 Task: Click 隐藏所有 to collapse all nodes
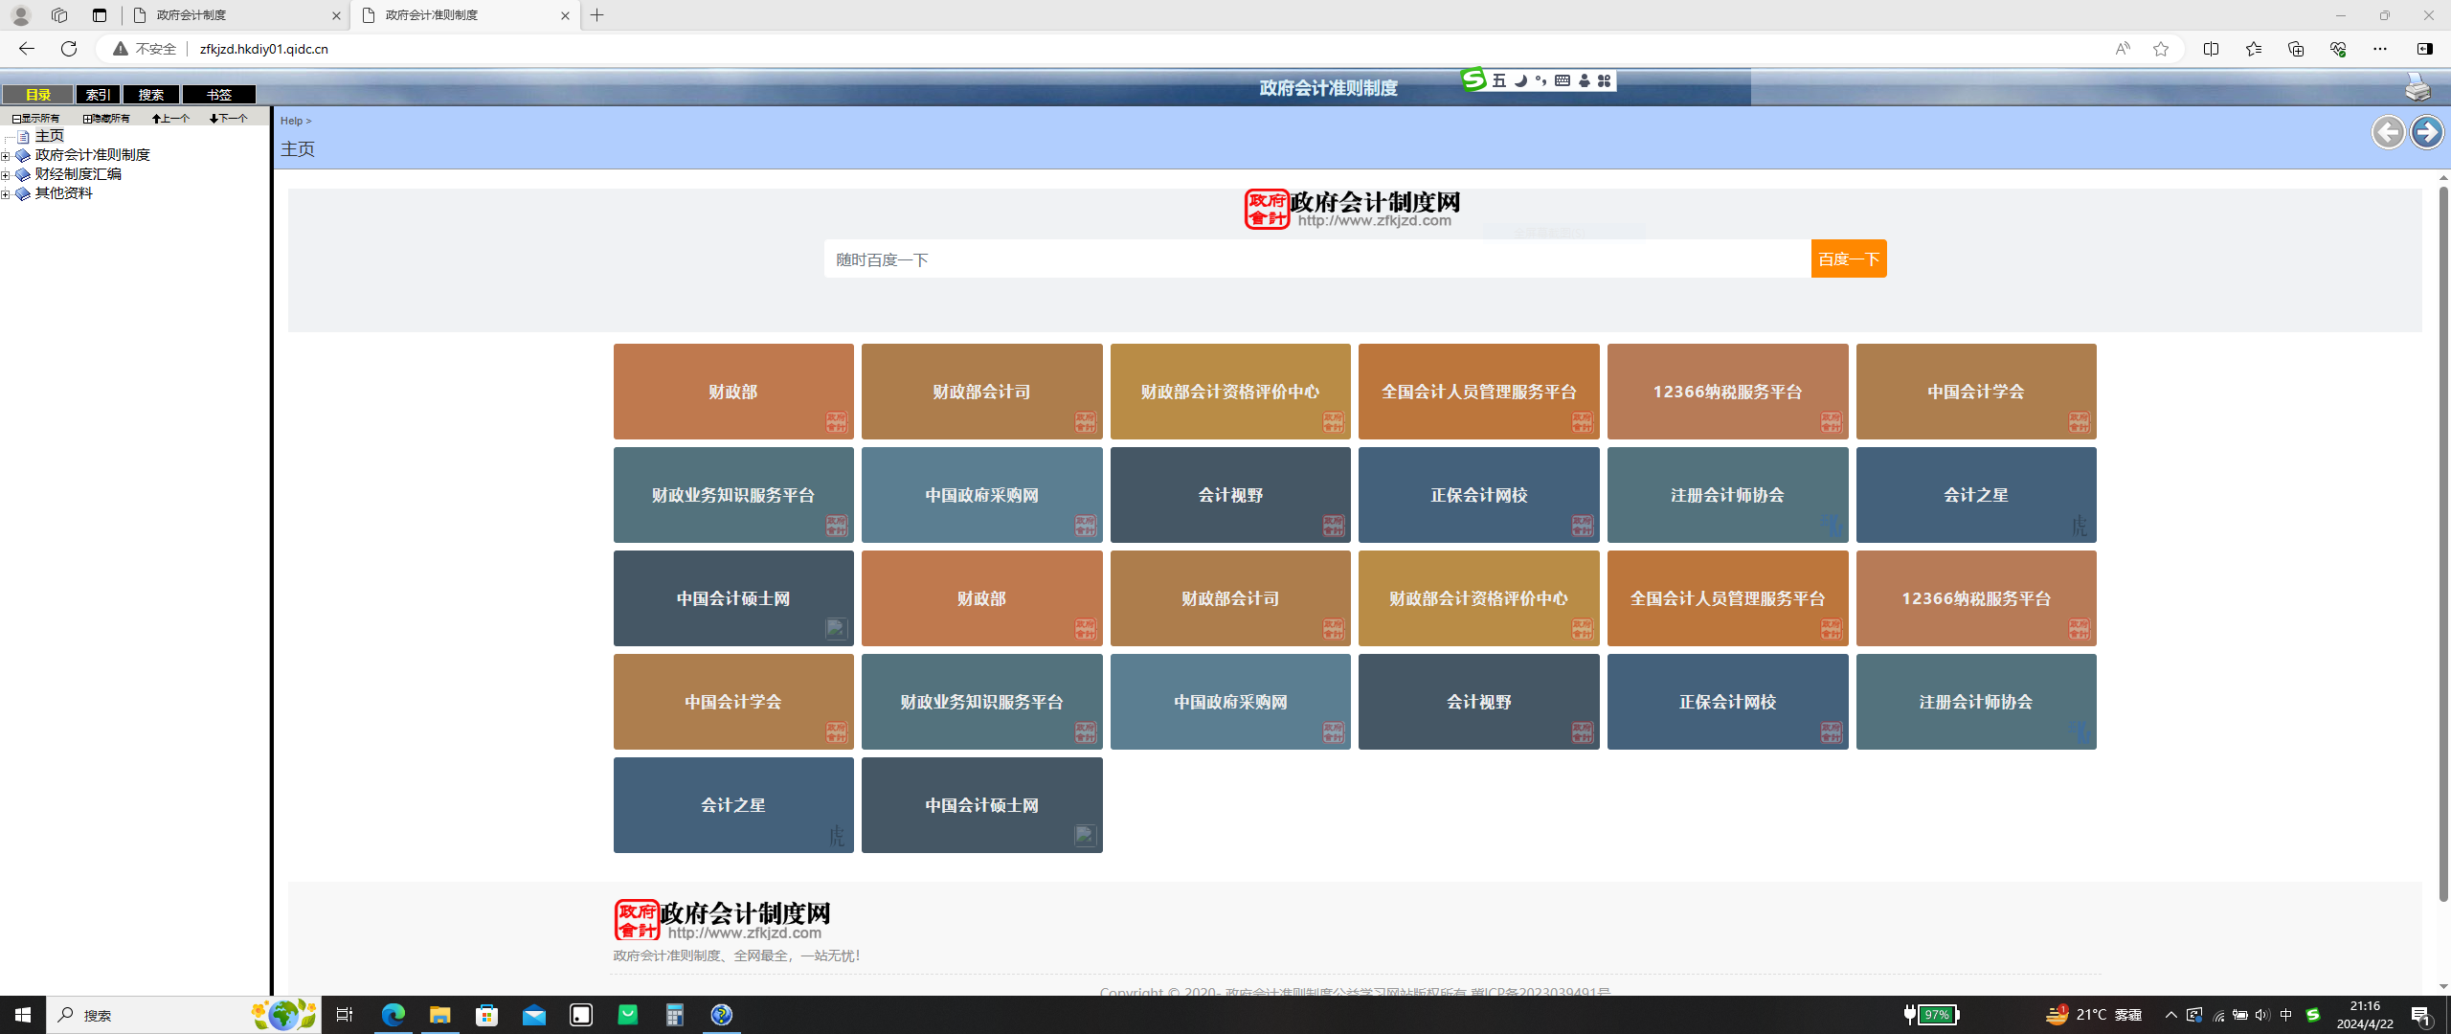106,119
